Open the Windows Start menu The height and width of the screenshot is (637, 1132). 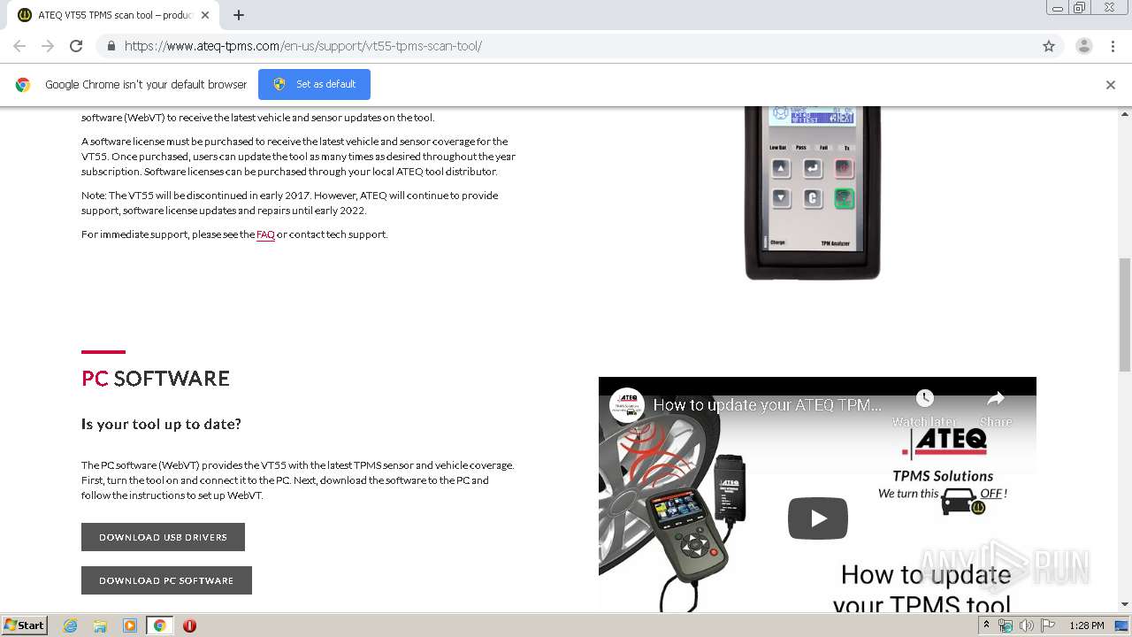coord(24,625)
